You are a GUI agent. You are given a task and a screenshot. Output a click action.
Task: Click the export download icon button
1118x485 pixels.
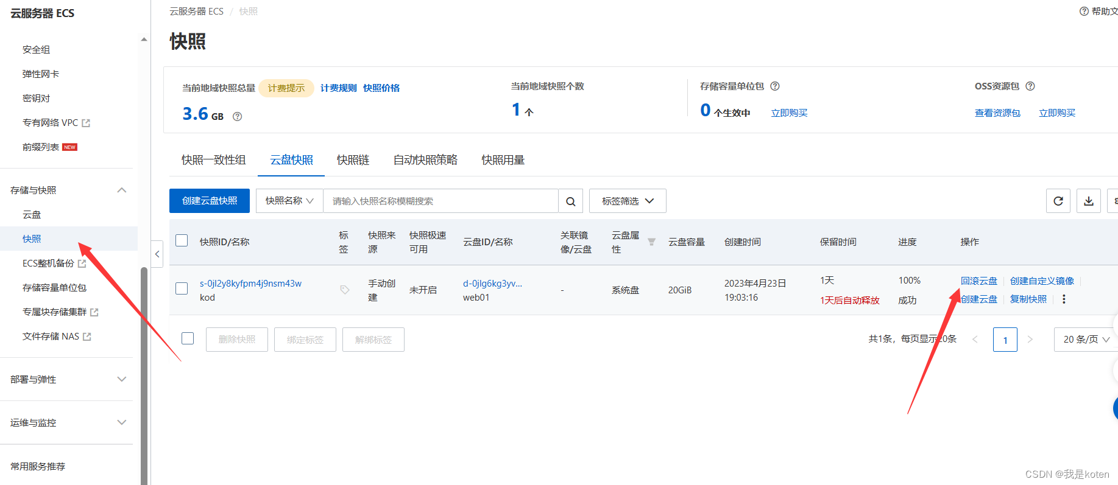pyautogui.click(x=1089, y=201)
